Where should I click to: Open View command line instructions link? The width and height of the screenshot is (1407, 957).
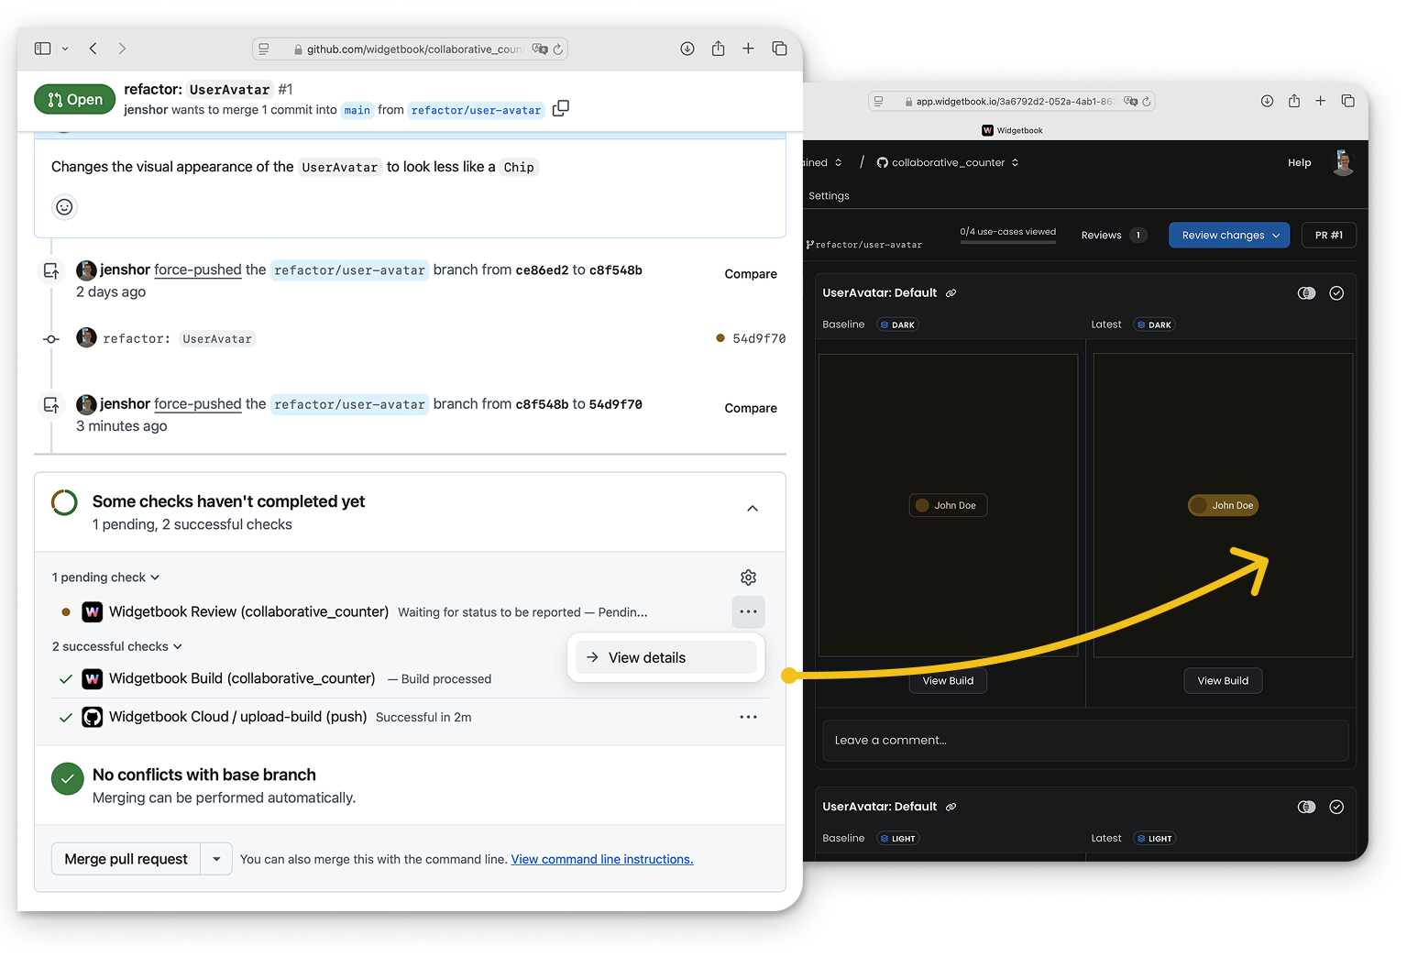(x=602, y=859)
